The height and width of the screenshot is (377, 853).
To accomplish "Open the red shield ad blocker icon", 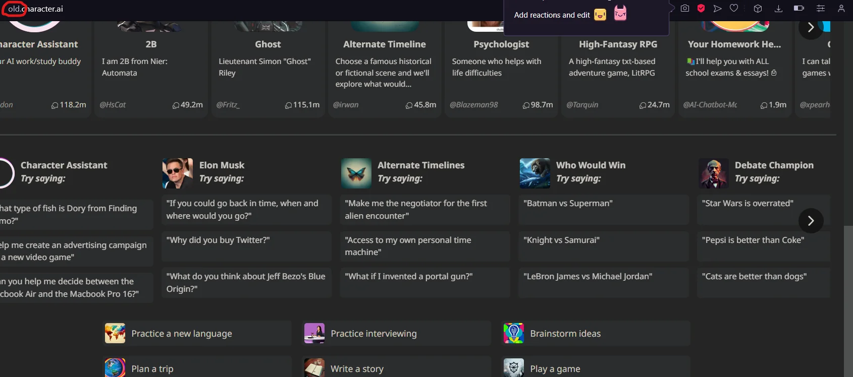I will click(701, 9).
